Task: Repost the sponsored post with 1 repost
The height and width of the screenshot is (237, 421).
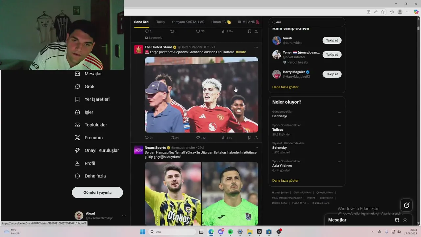Action: click(173, 31)
